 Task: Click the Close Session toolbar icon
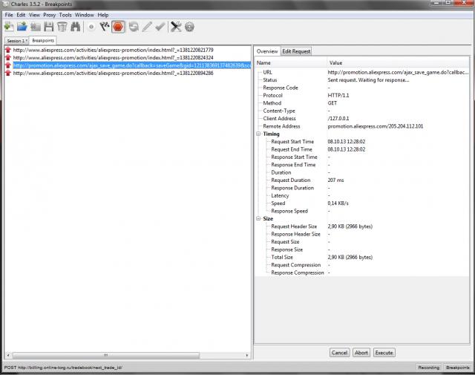[36, 27]
